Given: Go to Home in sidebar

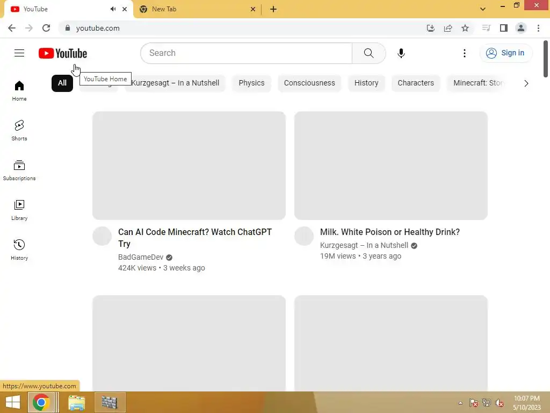Looking at the screenshot, I should pos(19,91).
